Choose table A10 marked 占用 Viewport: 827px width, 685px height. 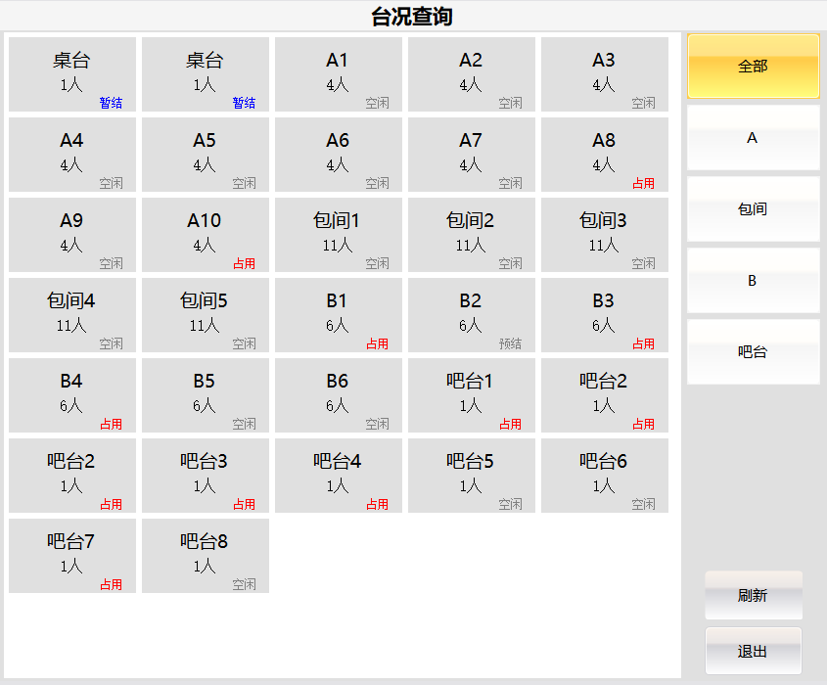click(205, 235)
